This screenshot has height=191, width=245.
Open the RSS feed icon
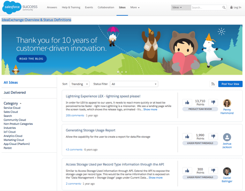tap(213, 84)
